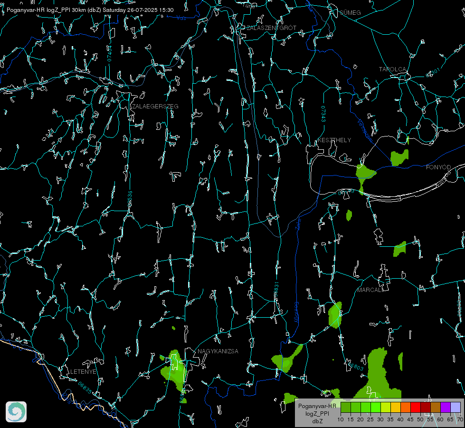The width and height of the screenshot is (465, 428).
Task: Click the SÜMEG city label
Action: pyautogui.click(x=350, y=13)
